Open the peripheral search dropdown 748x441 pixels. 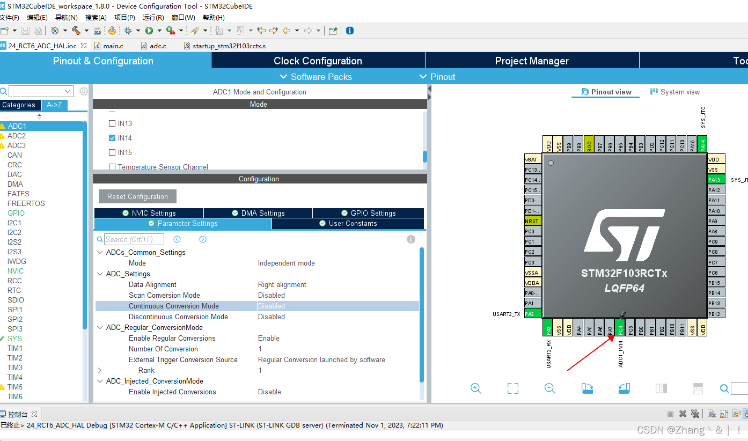[68, 91]
